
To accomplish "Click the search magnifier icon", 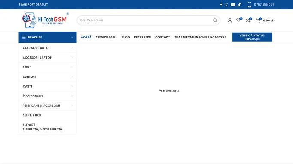I will point(215,20).
